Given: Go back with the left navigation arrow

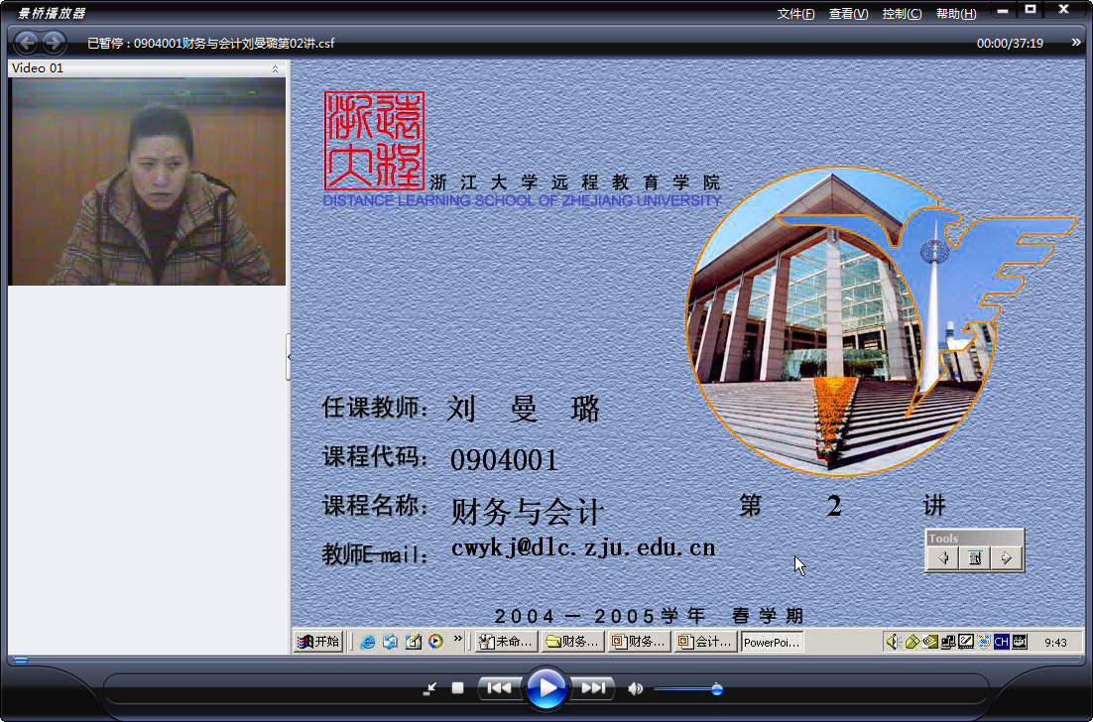Looking at the screenshot, I should coord(27,43).
